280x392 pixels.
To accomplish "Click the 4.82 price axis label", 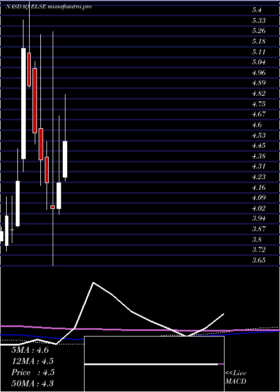I will pyautogui.click(x=259, y=94).
